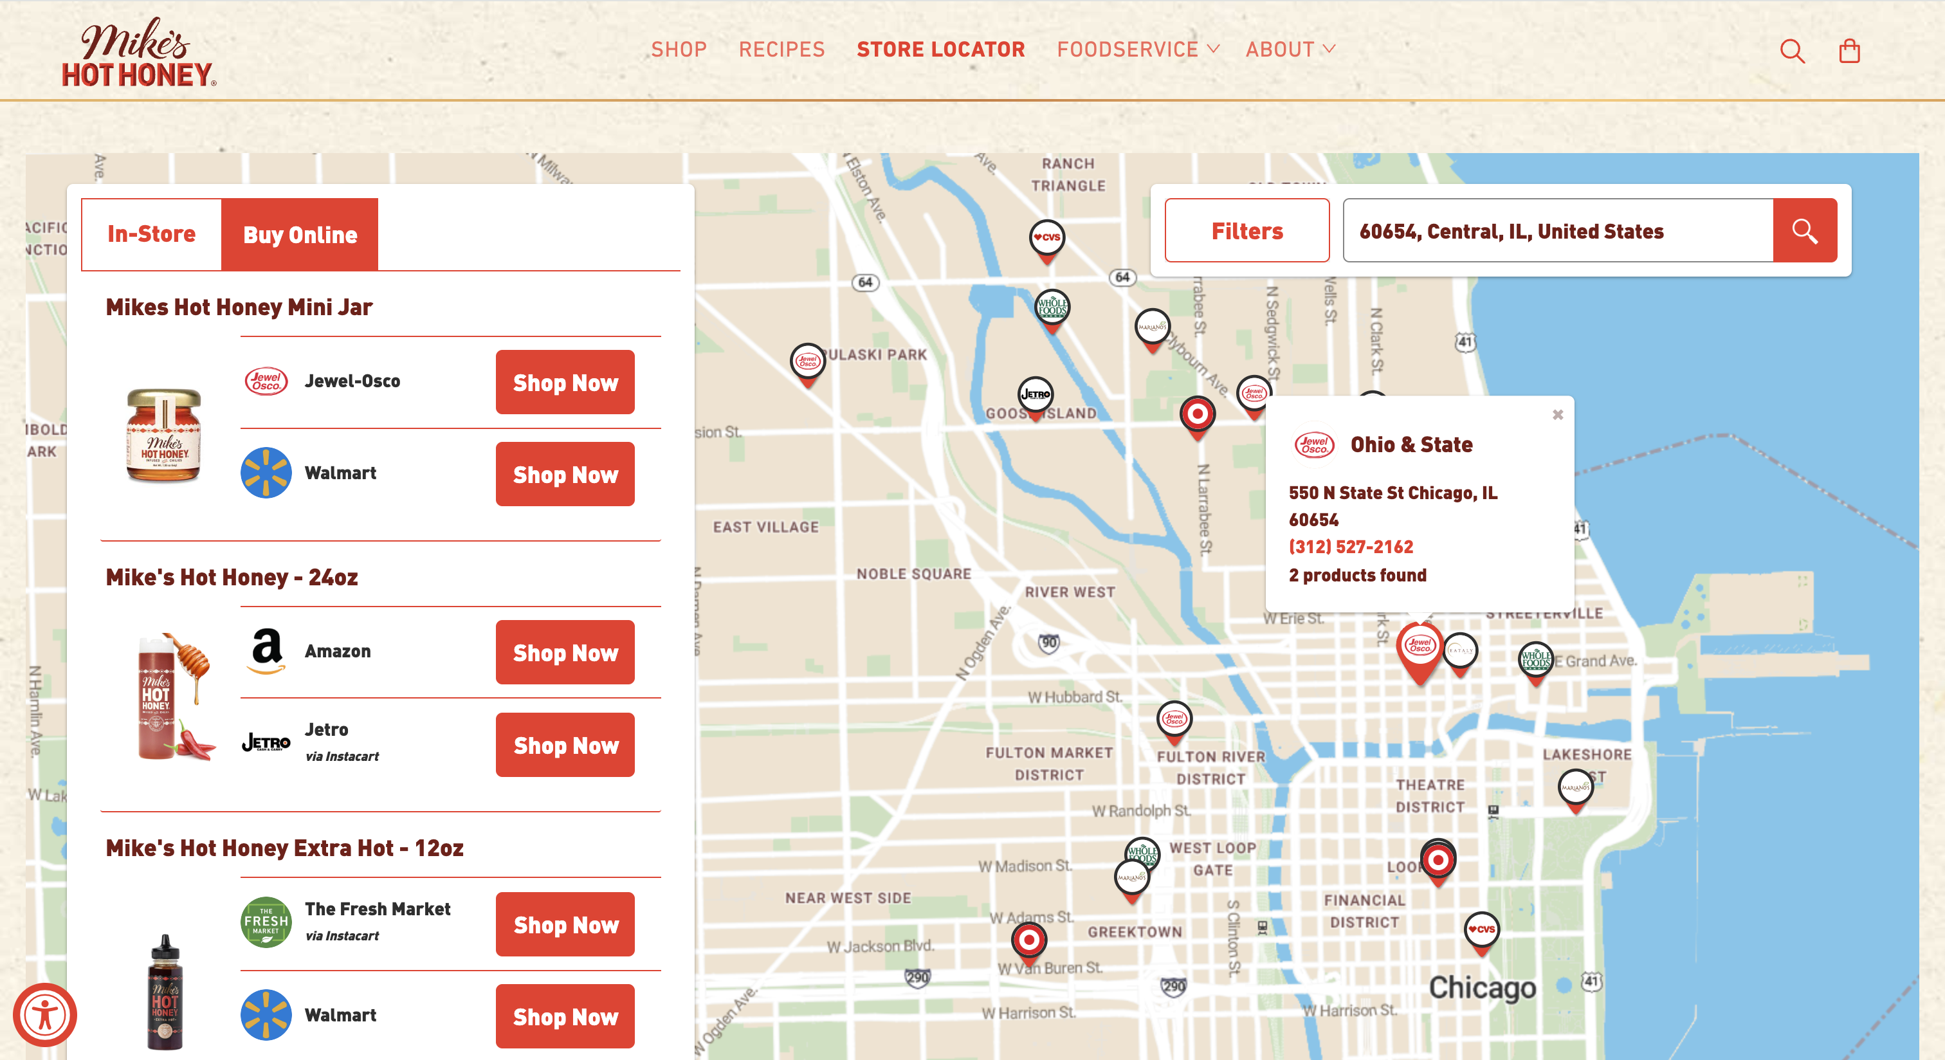The width and height of the screenshot is (1945, 1060).
Task: Close the Ohio & State store popup
Action: (1557, 414)
